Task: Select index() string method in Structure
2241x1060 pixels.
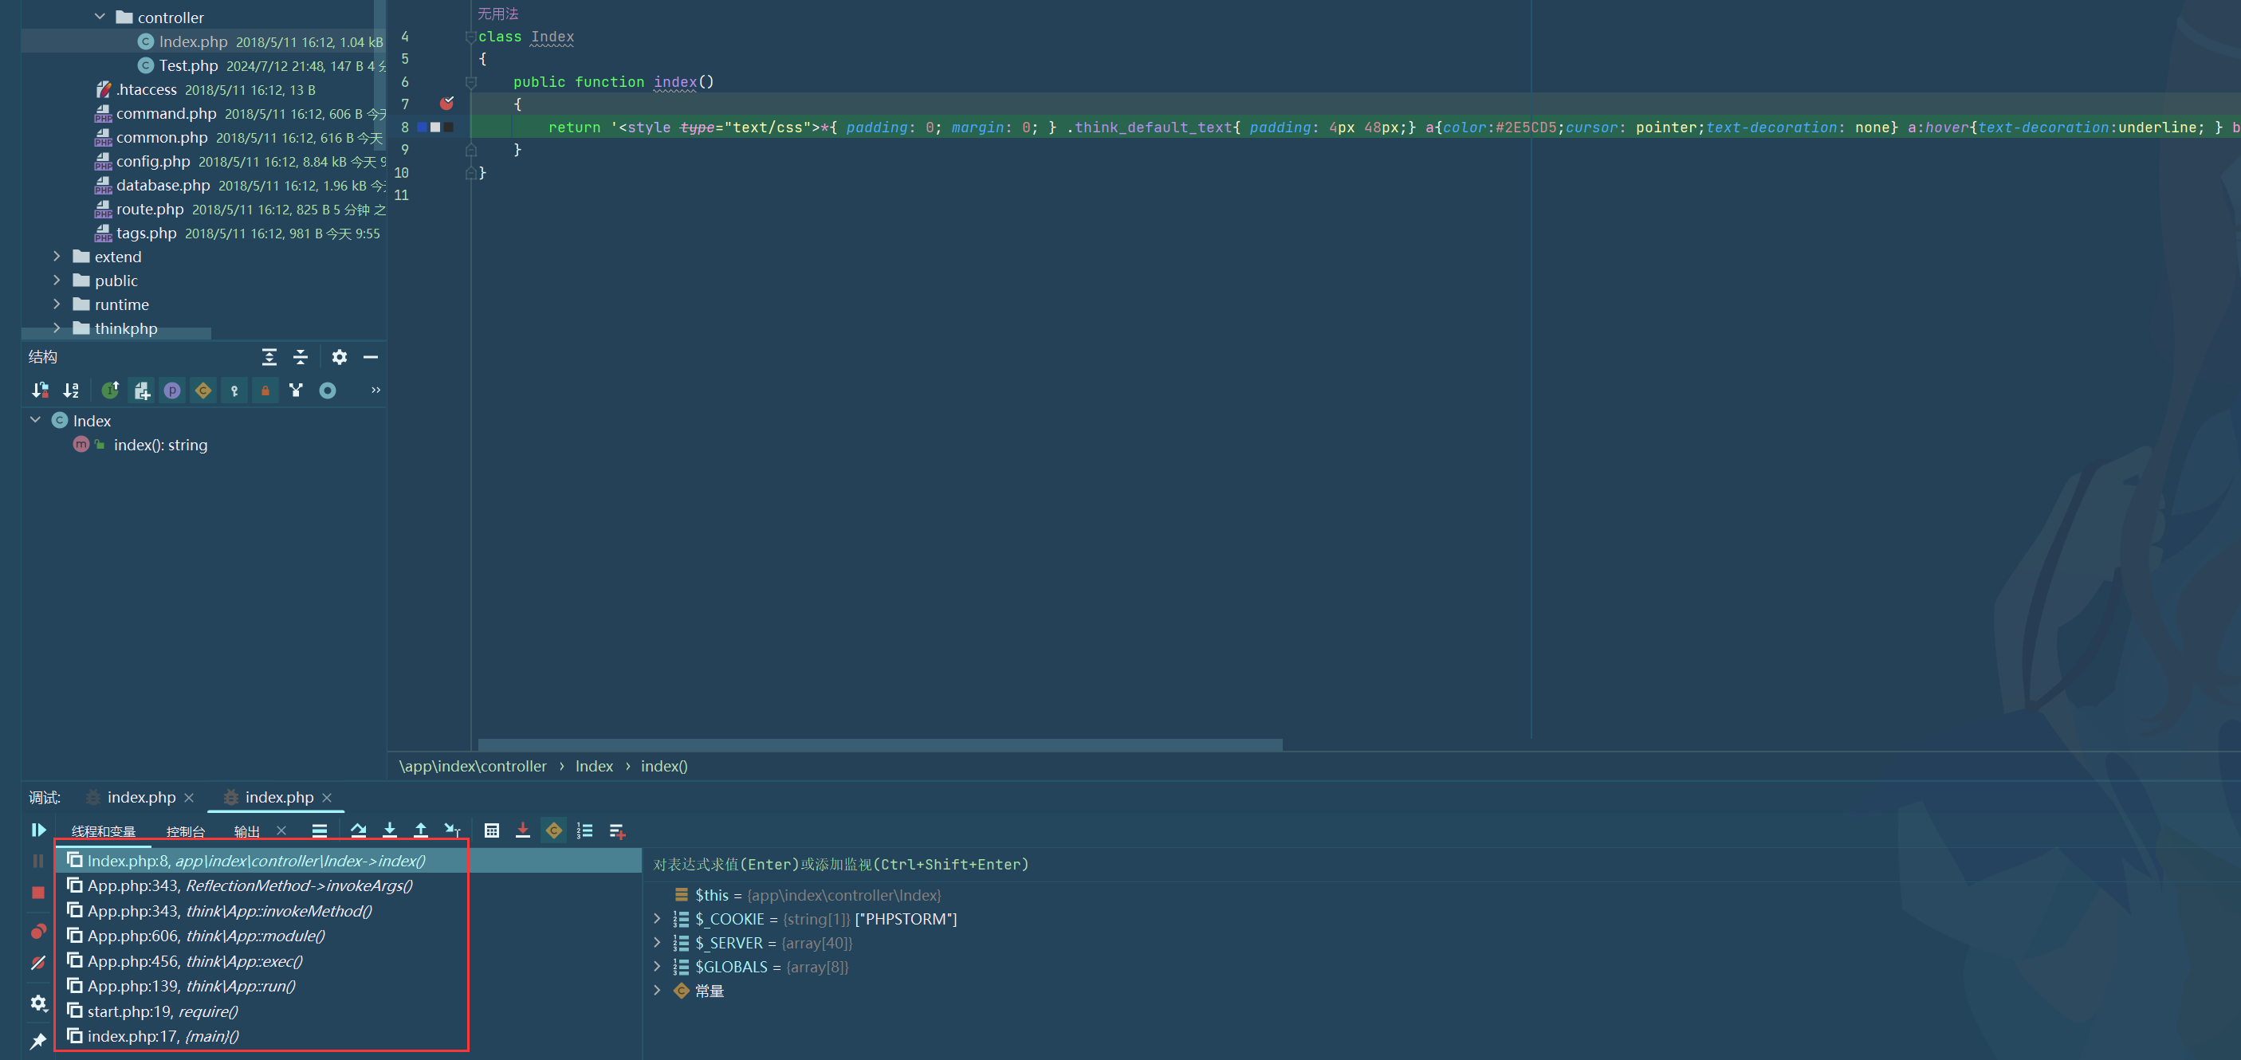Action: pyautogui.click(x=160, y=445)
